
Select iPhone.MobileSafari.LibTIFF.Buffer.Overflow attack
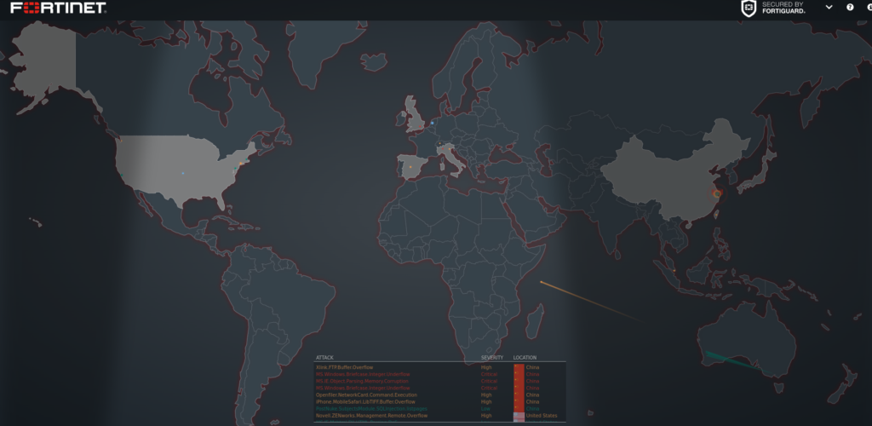pos(365,401)
